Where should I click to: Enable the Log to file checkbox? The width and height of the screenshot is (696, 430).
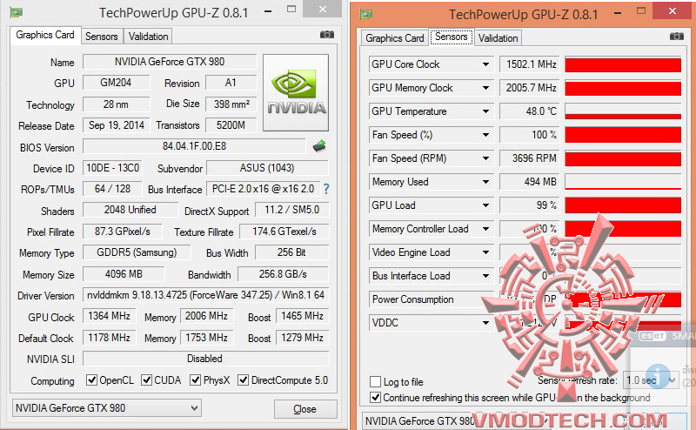coord(376,381)
